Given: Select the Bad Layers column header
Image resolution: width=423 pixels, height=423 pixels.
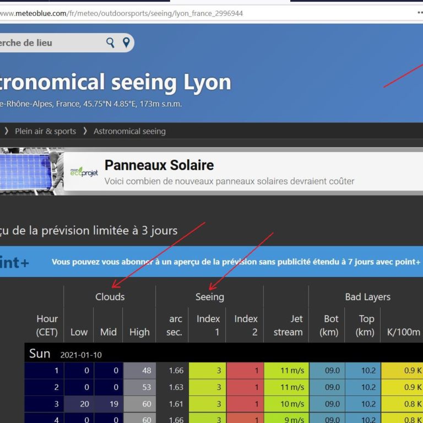Looking at the screenshot, I should (x=367, y=297).
